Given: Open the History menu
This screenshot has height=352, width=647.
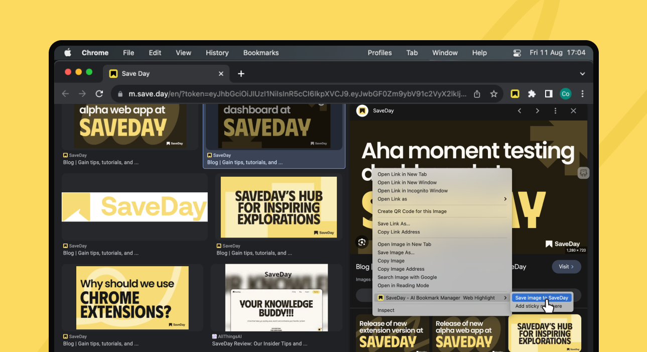Looking at the screenshot, I should [x=217, y=53].
